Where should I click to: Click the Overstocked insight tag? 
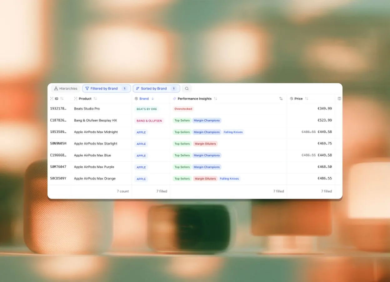tap(183, 109)
